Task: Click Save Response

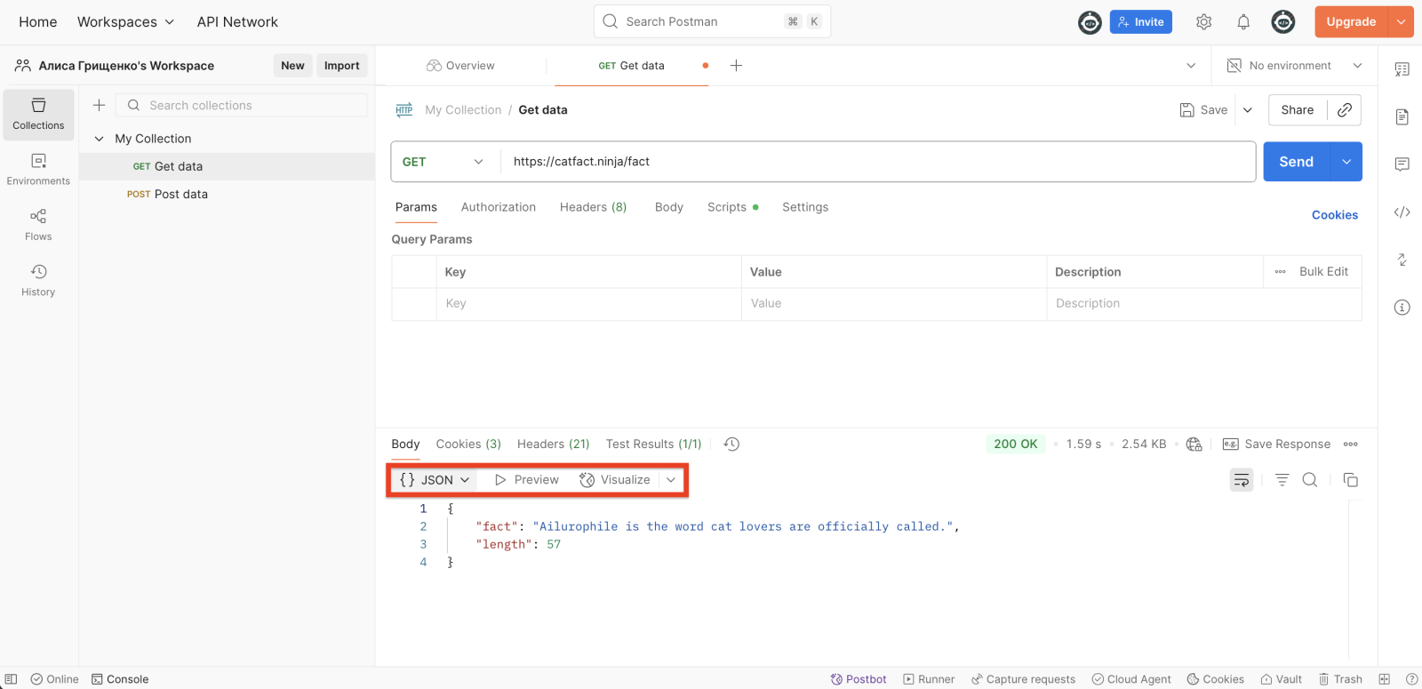Action: coord(1276,445)
